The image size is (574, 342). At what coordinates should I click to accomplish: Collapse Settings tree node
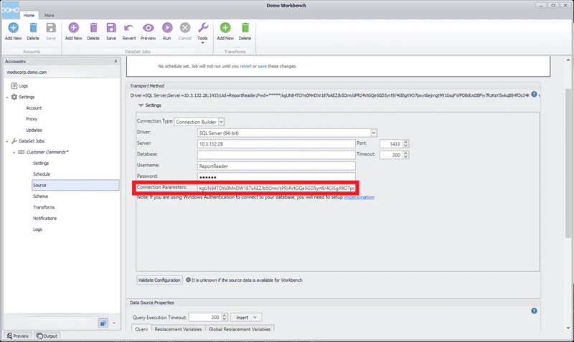pyautogui.click(x=7, y=98)
